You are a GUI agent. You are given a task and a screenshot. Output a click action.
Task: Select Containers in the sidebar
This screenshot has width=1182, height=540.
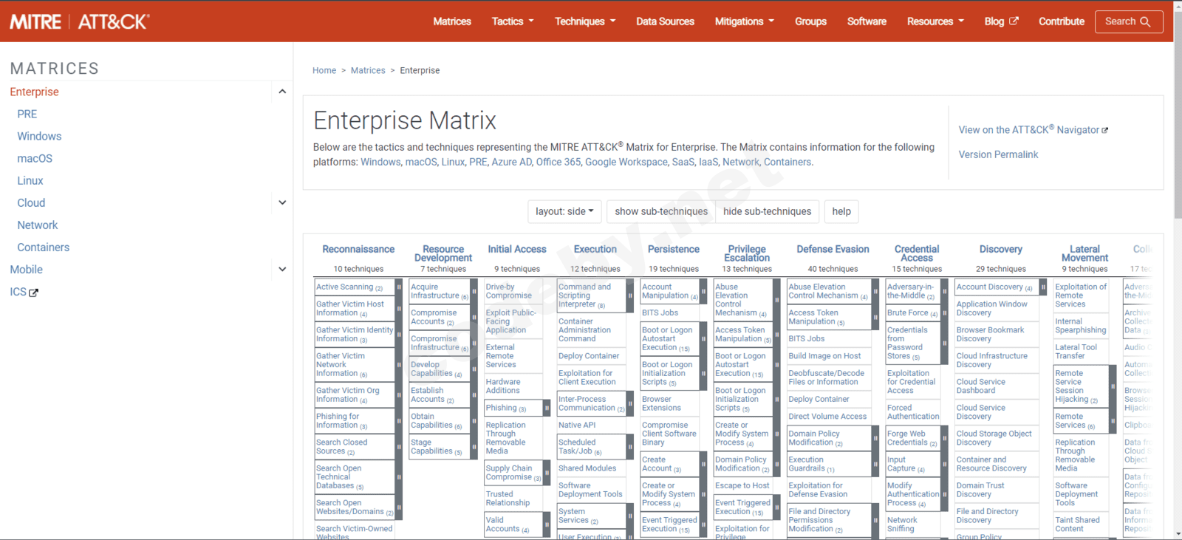coord(44,247)
